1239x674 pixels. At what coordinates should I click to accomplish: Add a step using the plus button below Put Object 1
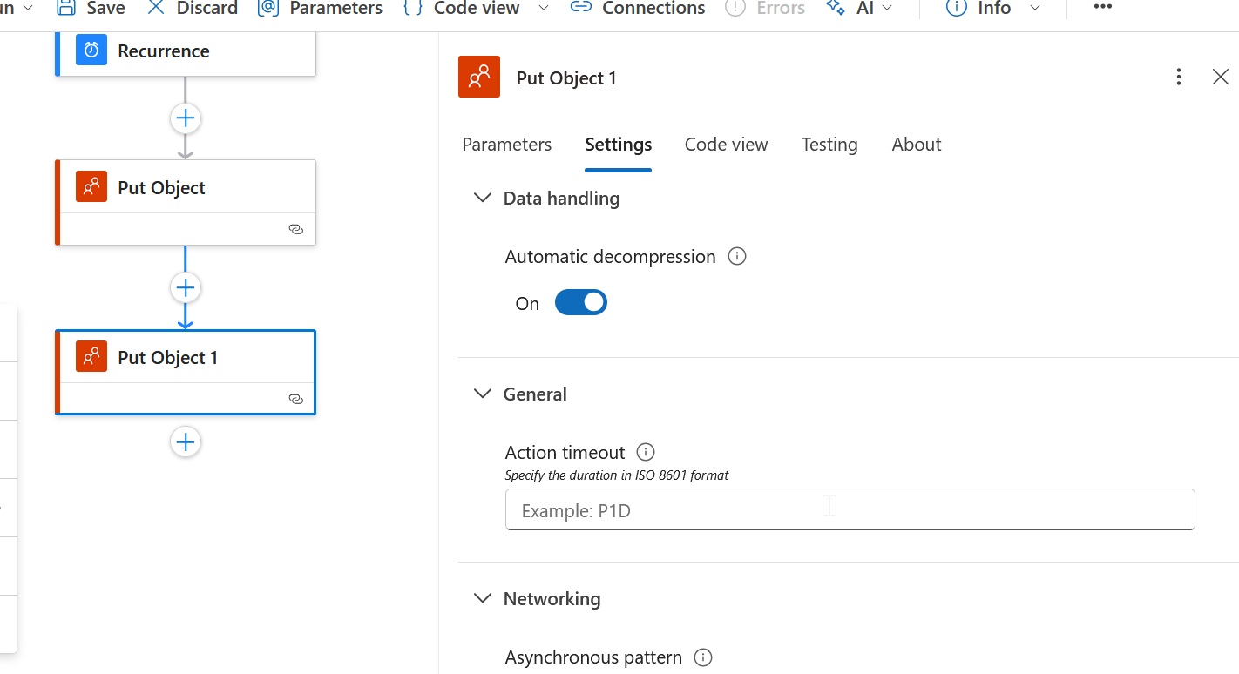185,441
